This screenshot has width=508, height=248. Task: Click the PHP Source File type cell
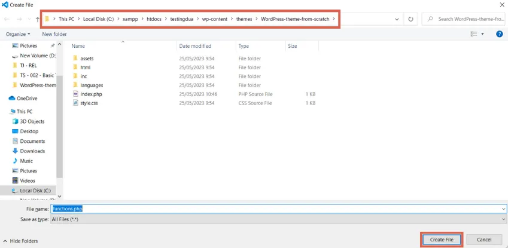tap(255, 94)
